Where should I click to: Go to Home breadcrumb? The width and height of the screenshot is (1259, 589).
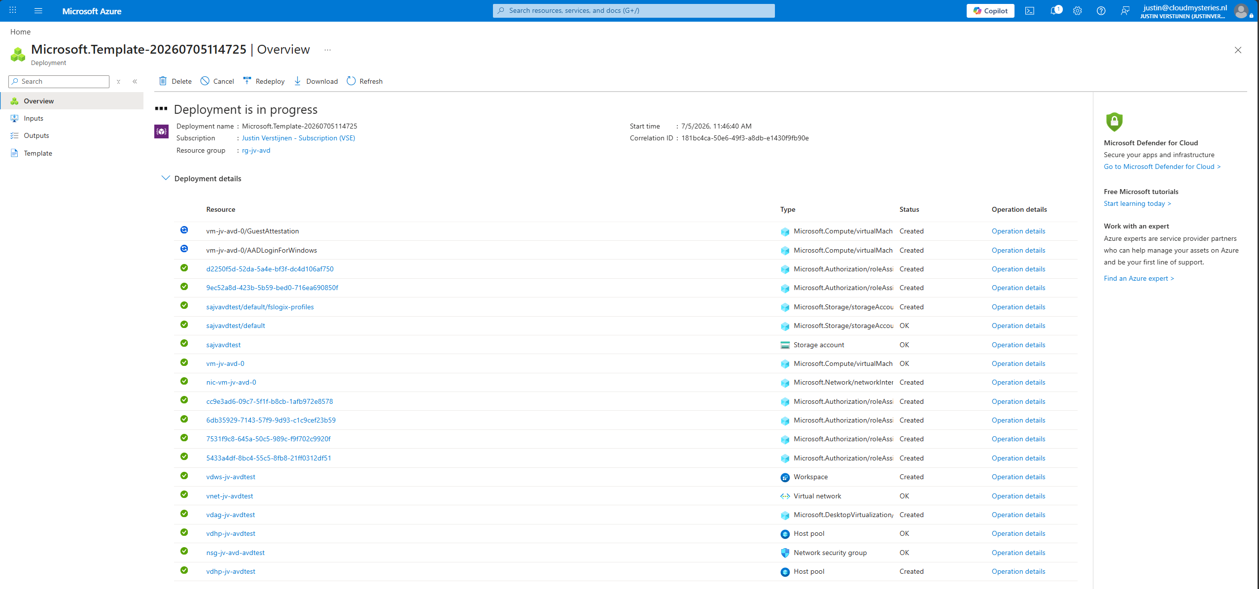(x=20, y=32)
